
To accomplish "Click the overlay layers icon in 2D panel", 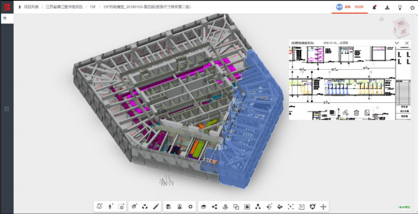I will pyautogui.click(x=332, y=113).
